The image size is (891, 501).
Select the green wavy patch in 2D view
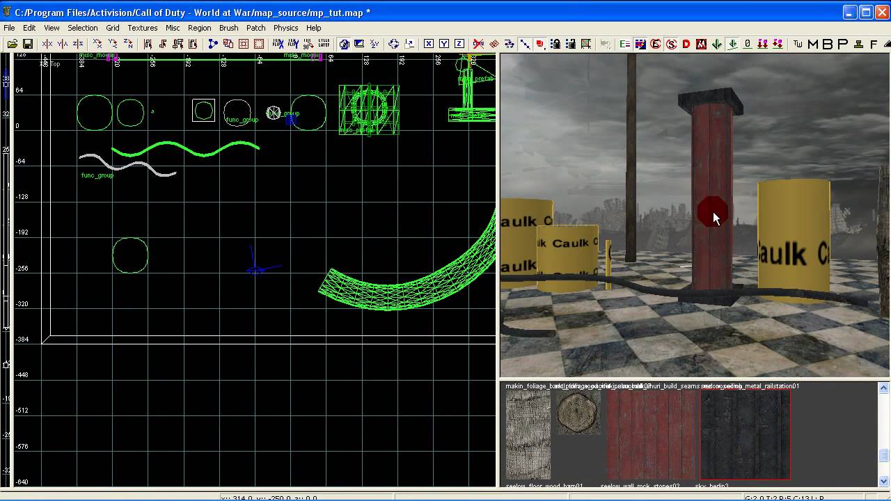pyautogui.click(x=185, y=149)
